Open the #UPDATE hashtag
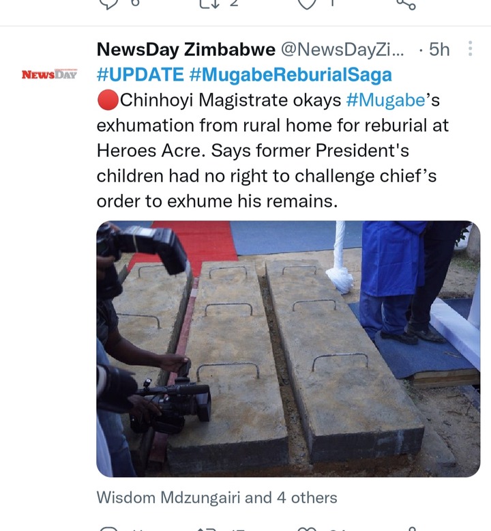 pos(140,74)
